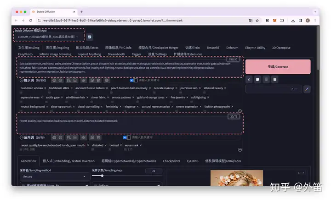
Task: Collapse the negative tag list with up arrow
Action: (240, 150)
